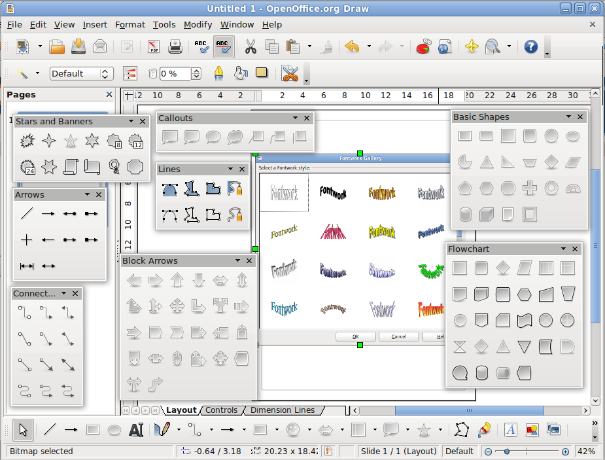Expand the Undo history dropdown arrow
The height and width of the screenshot is (460, 605).
(369, 46)
